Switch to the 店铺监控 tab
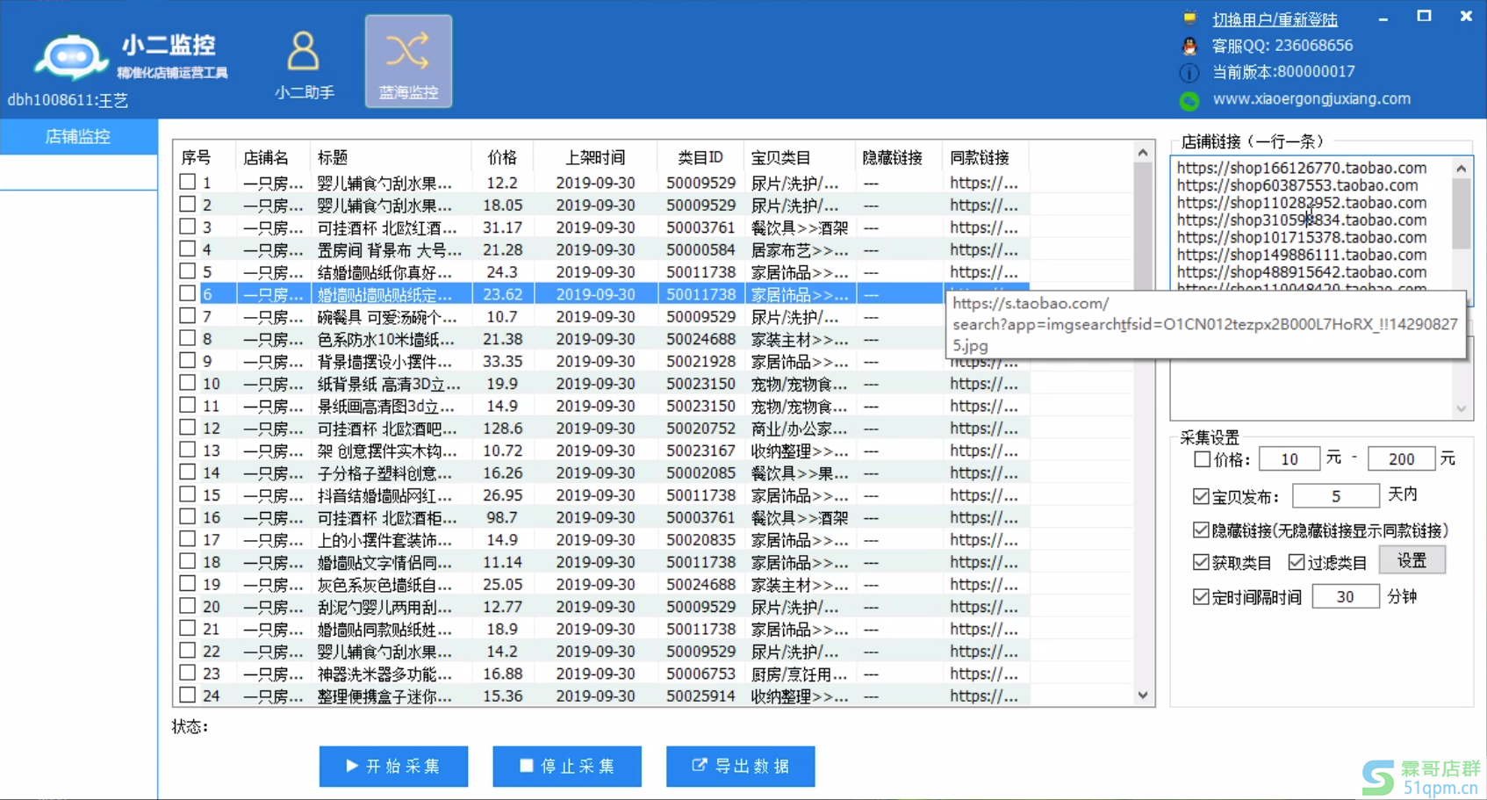This screenshot has width=1487, height=800. (78, 137)
